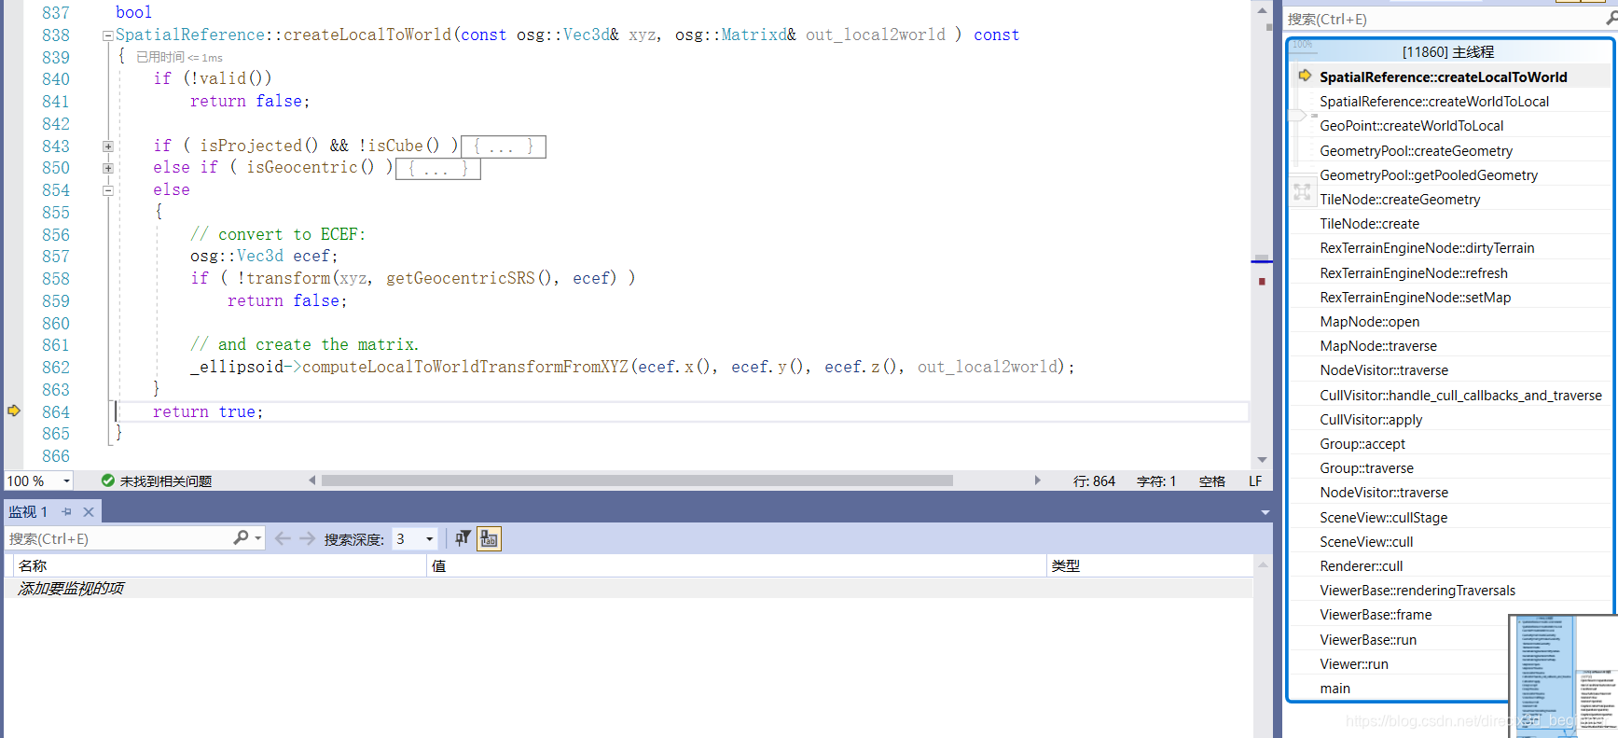
Task: Expand the collapsed '{ ... }' box on line 850
Action: [438, 169]
